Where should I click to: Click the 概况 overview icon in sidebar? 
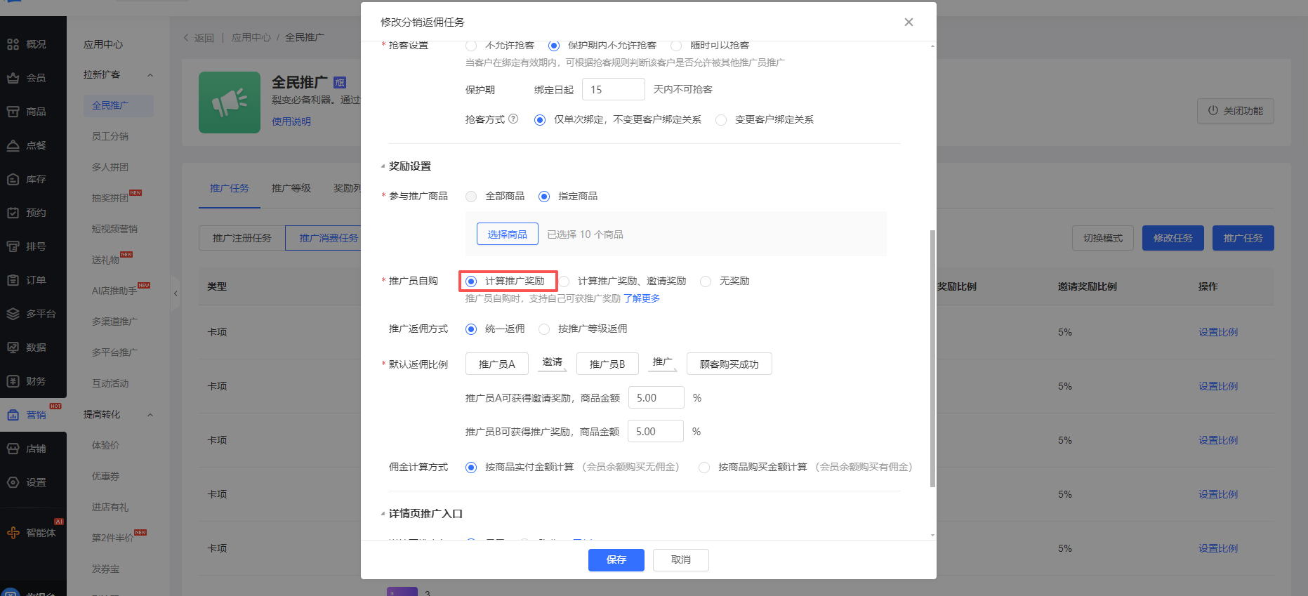pos(13,44)
